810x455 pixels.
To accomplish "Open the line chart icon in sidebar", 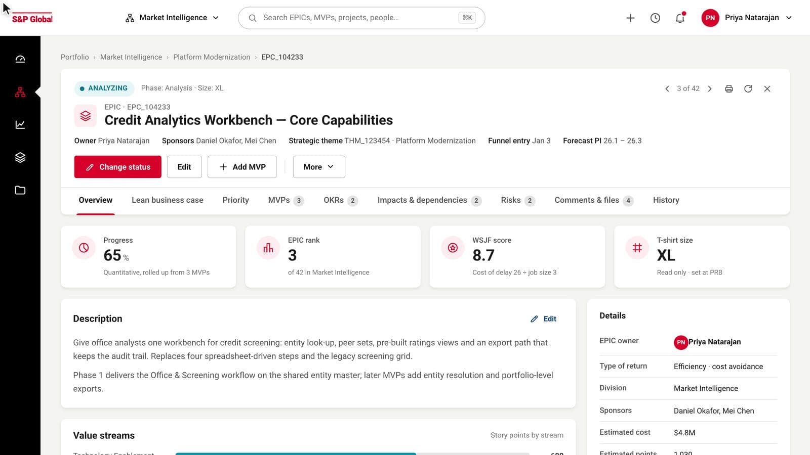I will point(20,124).
